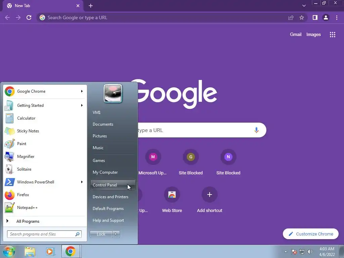Open shutdown options arrow beside Lock
Image resolution: width=344 pixels, height=258 pixels.
[x=116, y=234]
